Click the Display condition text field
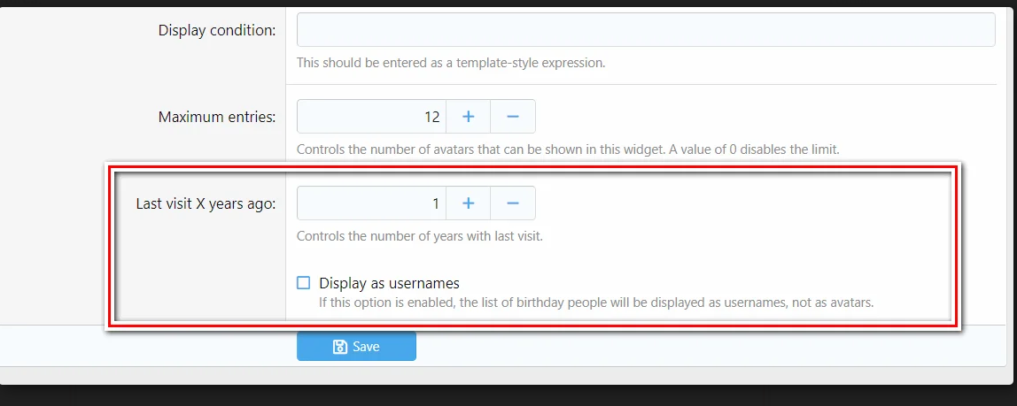Screen dimensions: 1017x406 (x=646, y=30)
